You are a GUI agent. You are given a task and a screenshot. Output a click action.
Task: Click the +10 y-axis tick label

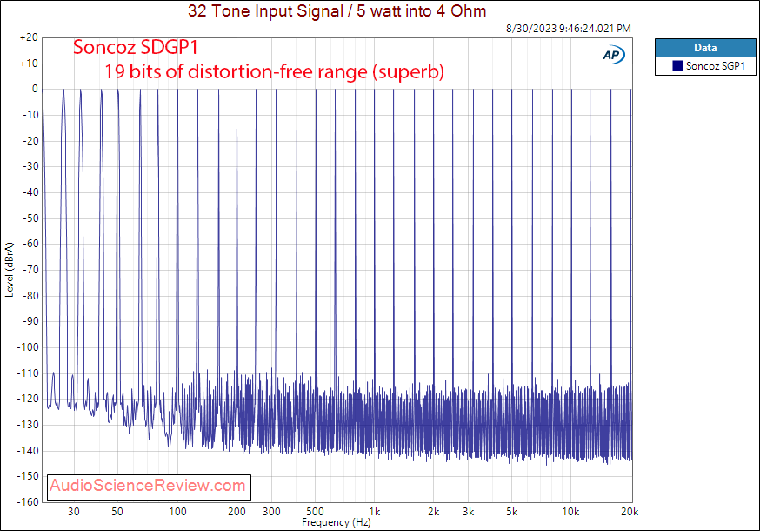[x=29, y=64]
